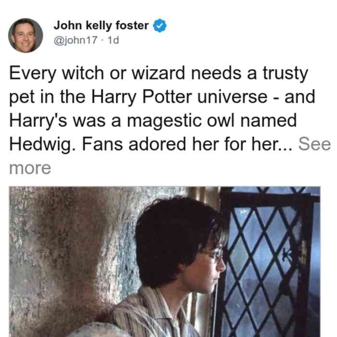Open the 1d timestamp permalink
This screenshot has width=337, height=337.
click(113, 40)
